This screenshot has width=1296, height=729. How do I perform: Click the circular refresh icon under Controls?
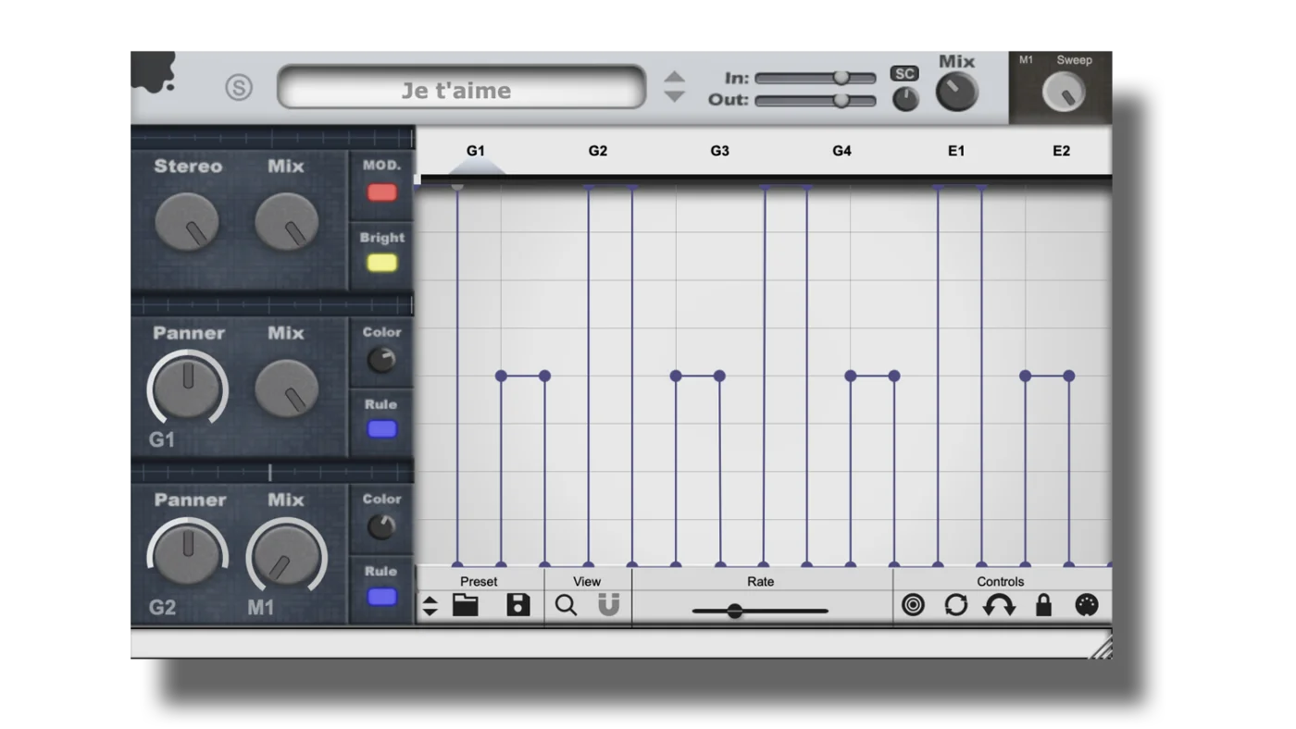(956, 605)
